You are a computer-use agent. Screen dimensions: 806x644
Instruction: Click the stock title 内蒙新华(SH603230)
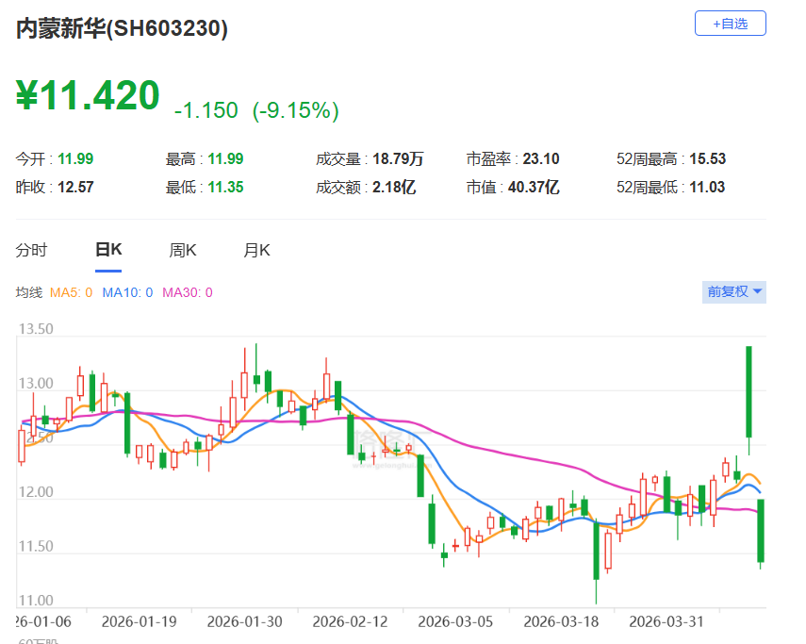122,29
